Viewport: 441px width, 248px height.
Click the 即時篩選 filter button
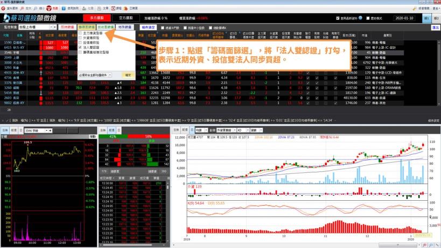coord(67,27)
